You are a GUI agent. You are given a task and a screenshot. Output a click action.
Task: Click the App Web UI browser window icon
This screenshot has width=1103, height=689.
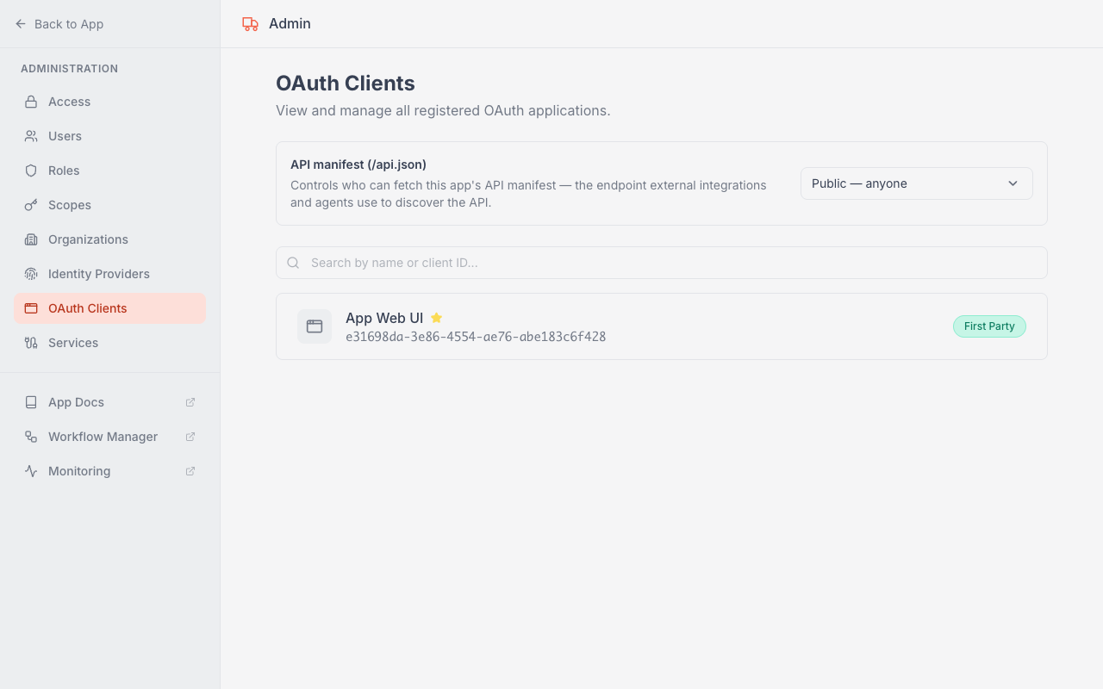[315, 326]
